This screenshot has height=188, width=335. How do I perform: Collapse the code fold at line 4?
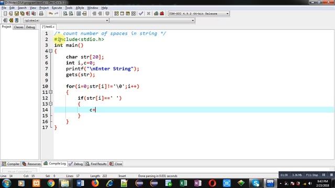(51, 51)
